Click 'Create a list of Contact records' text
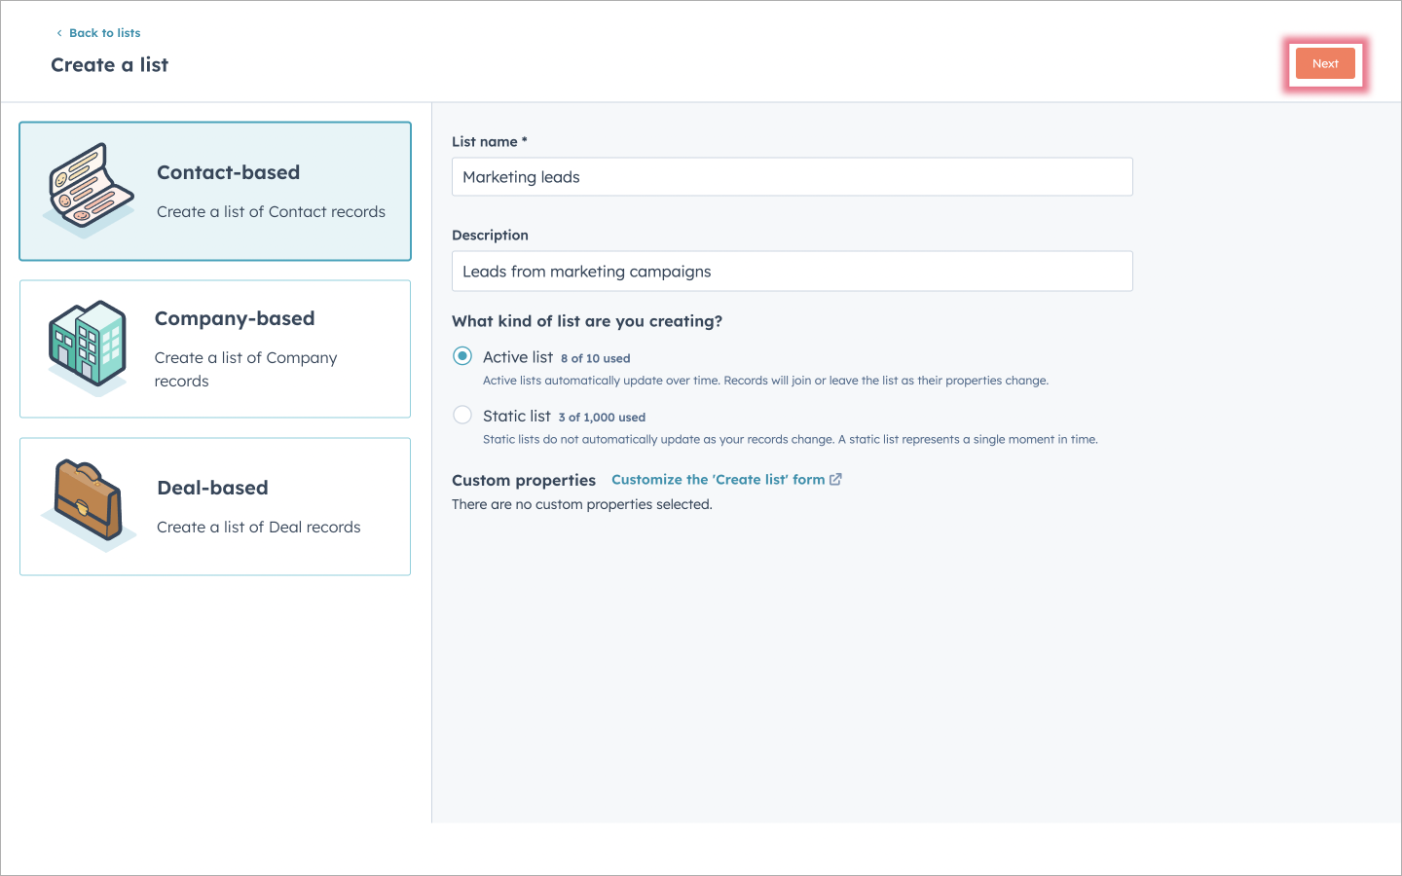 (271, 211)
